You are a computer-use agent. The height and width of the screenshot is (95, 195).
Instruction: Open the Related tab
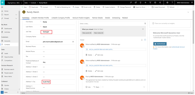click(x=125, y=18)
